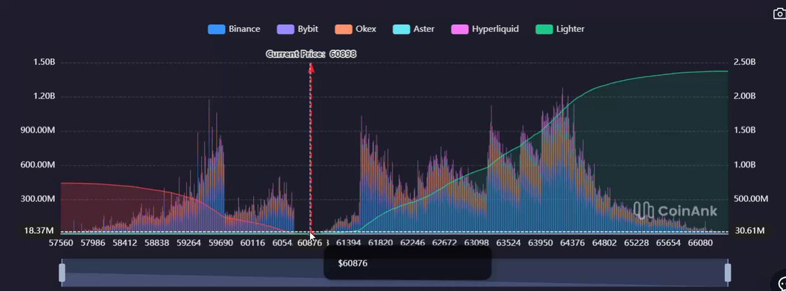Toggle the Hyperliquid legend swatch
786x291 pixels.
pos(460,29)
